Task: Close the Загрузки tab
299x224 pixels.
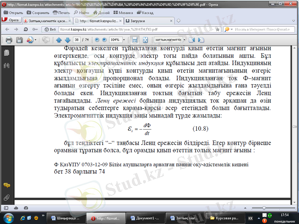Action: 171,21
